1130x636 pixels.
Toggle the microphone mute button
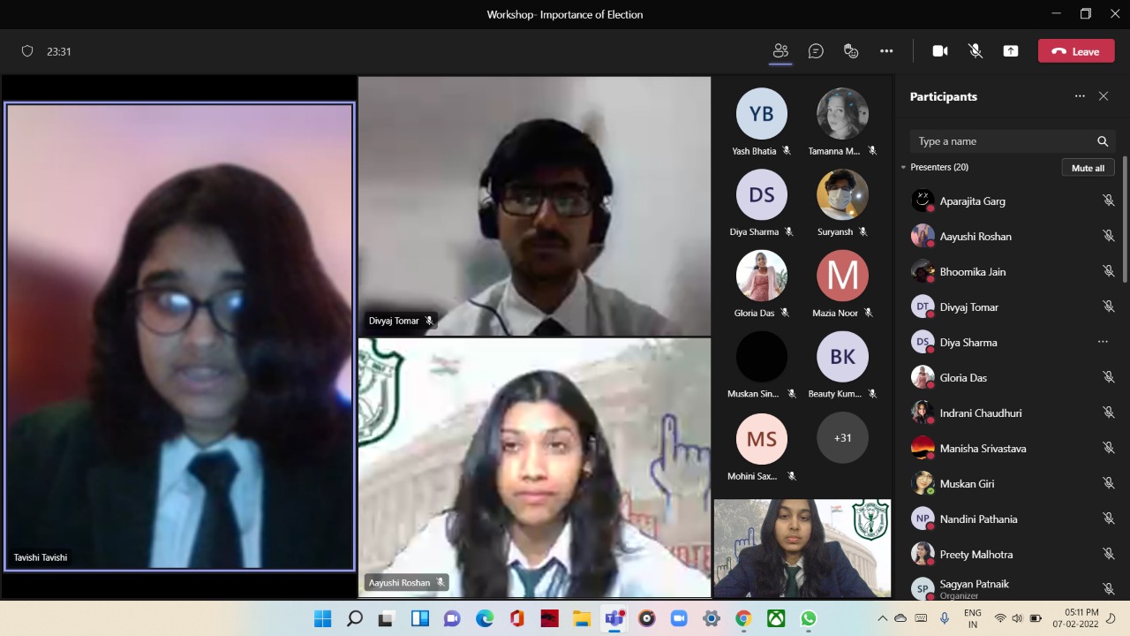[976, 51]
